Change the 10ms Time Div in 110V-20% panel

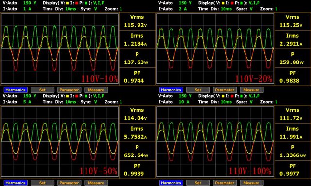(226, 9)
